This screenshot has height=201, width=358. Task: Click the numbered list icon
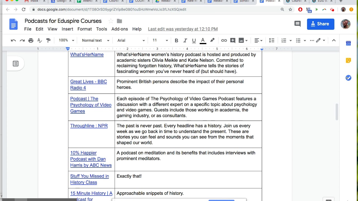click(x=284, y=40)
